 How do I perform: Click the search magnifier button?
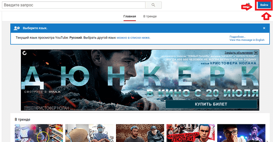pos(153,5)
